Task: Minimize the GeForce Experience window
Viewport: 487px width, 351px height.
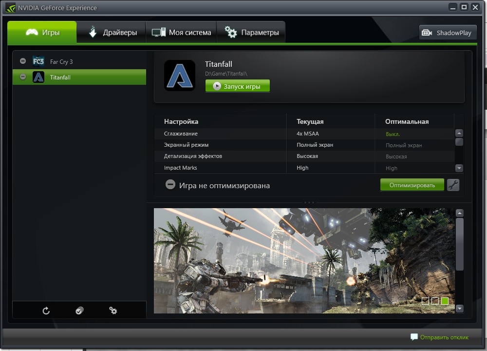Action: [x=453, y=7]
